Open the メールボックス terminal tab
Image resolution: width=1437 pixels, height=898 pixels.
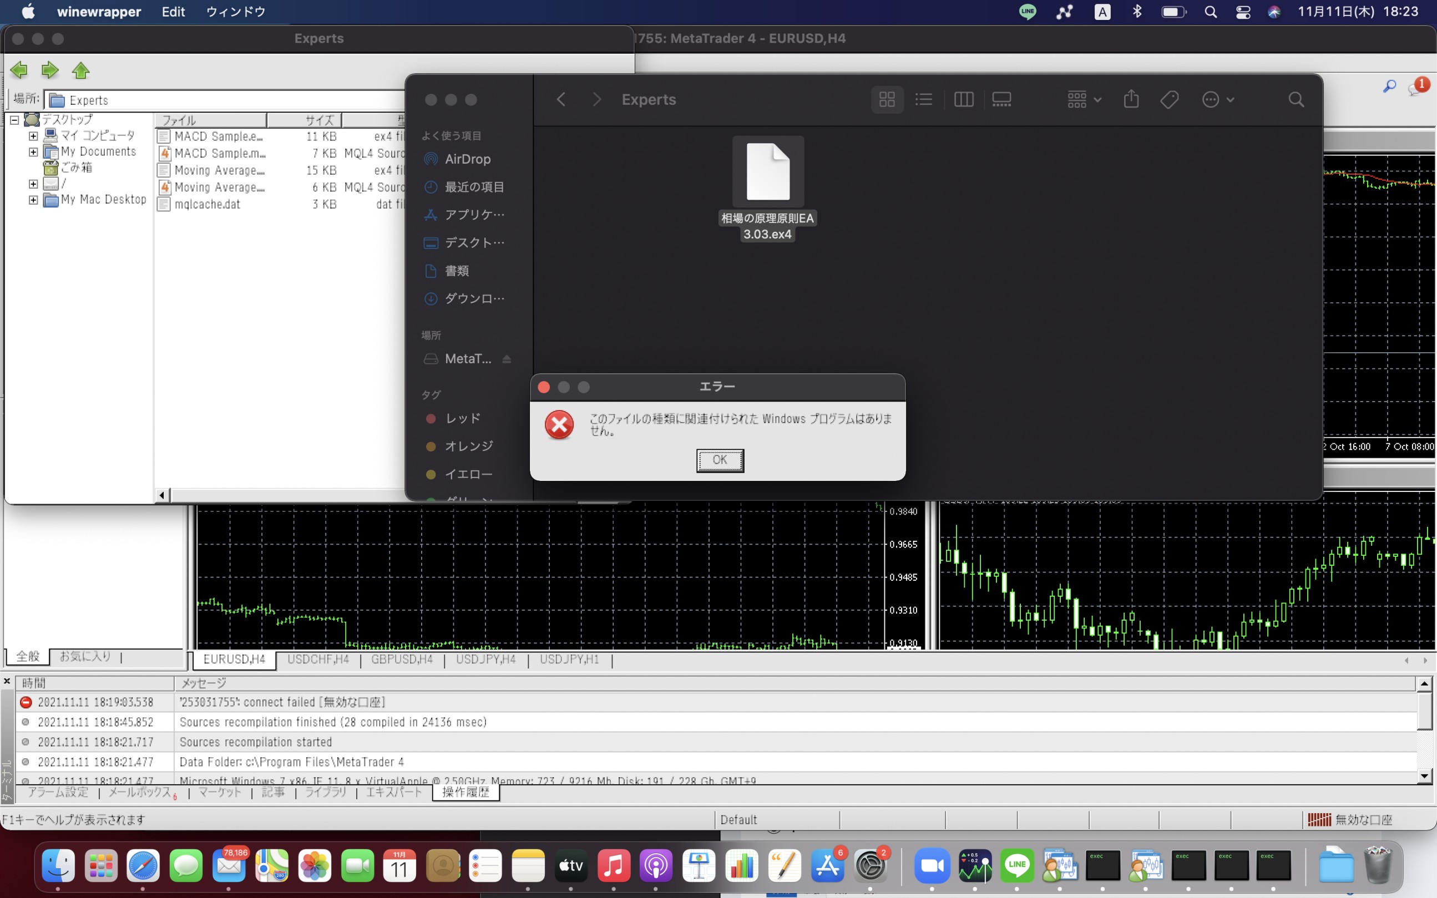pyautogui.click(x=141, y=792)
